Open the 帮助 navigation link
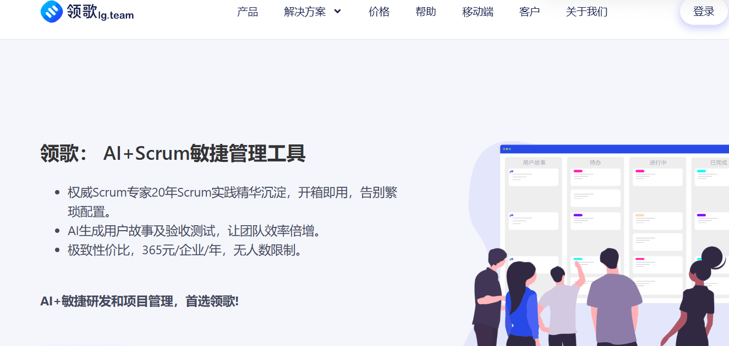The height and width of the screenshot is (346, 729). click(x=426, y=12)
